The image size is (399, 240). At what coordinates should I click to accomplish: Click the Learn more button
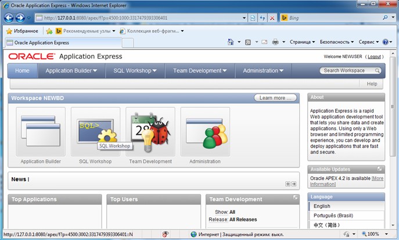click(x=275, y=98)
